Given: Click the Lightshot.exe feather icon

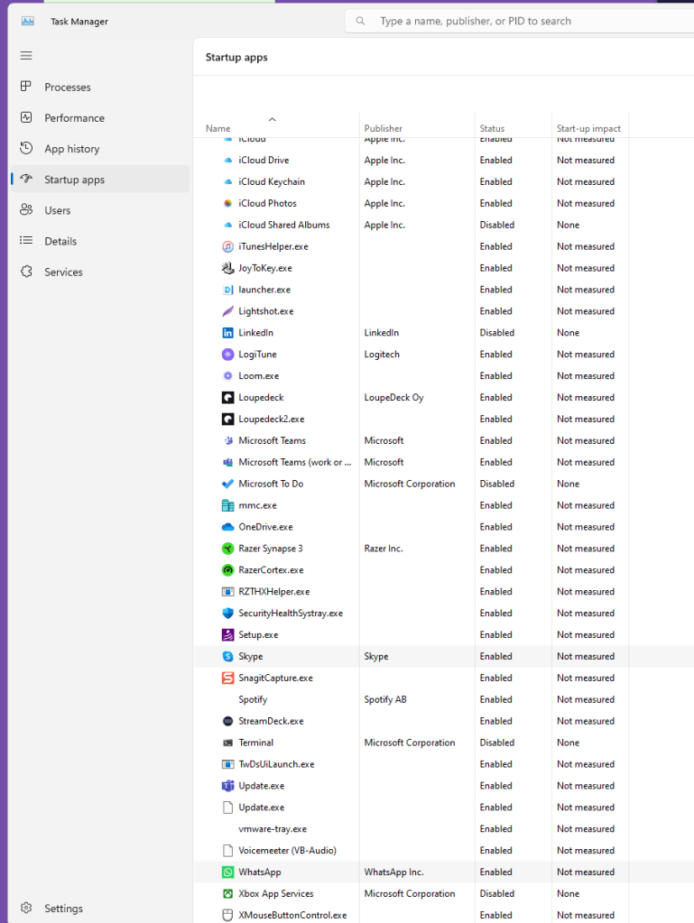Looking at the screenshot, I should [x=227, y=311].
